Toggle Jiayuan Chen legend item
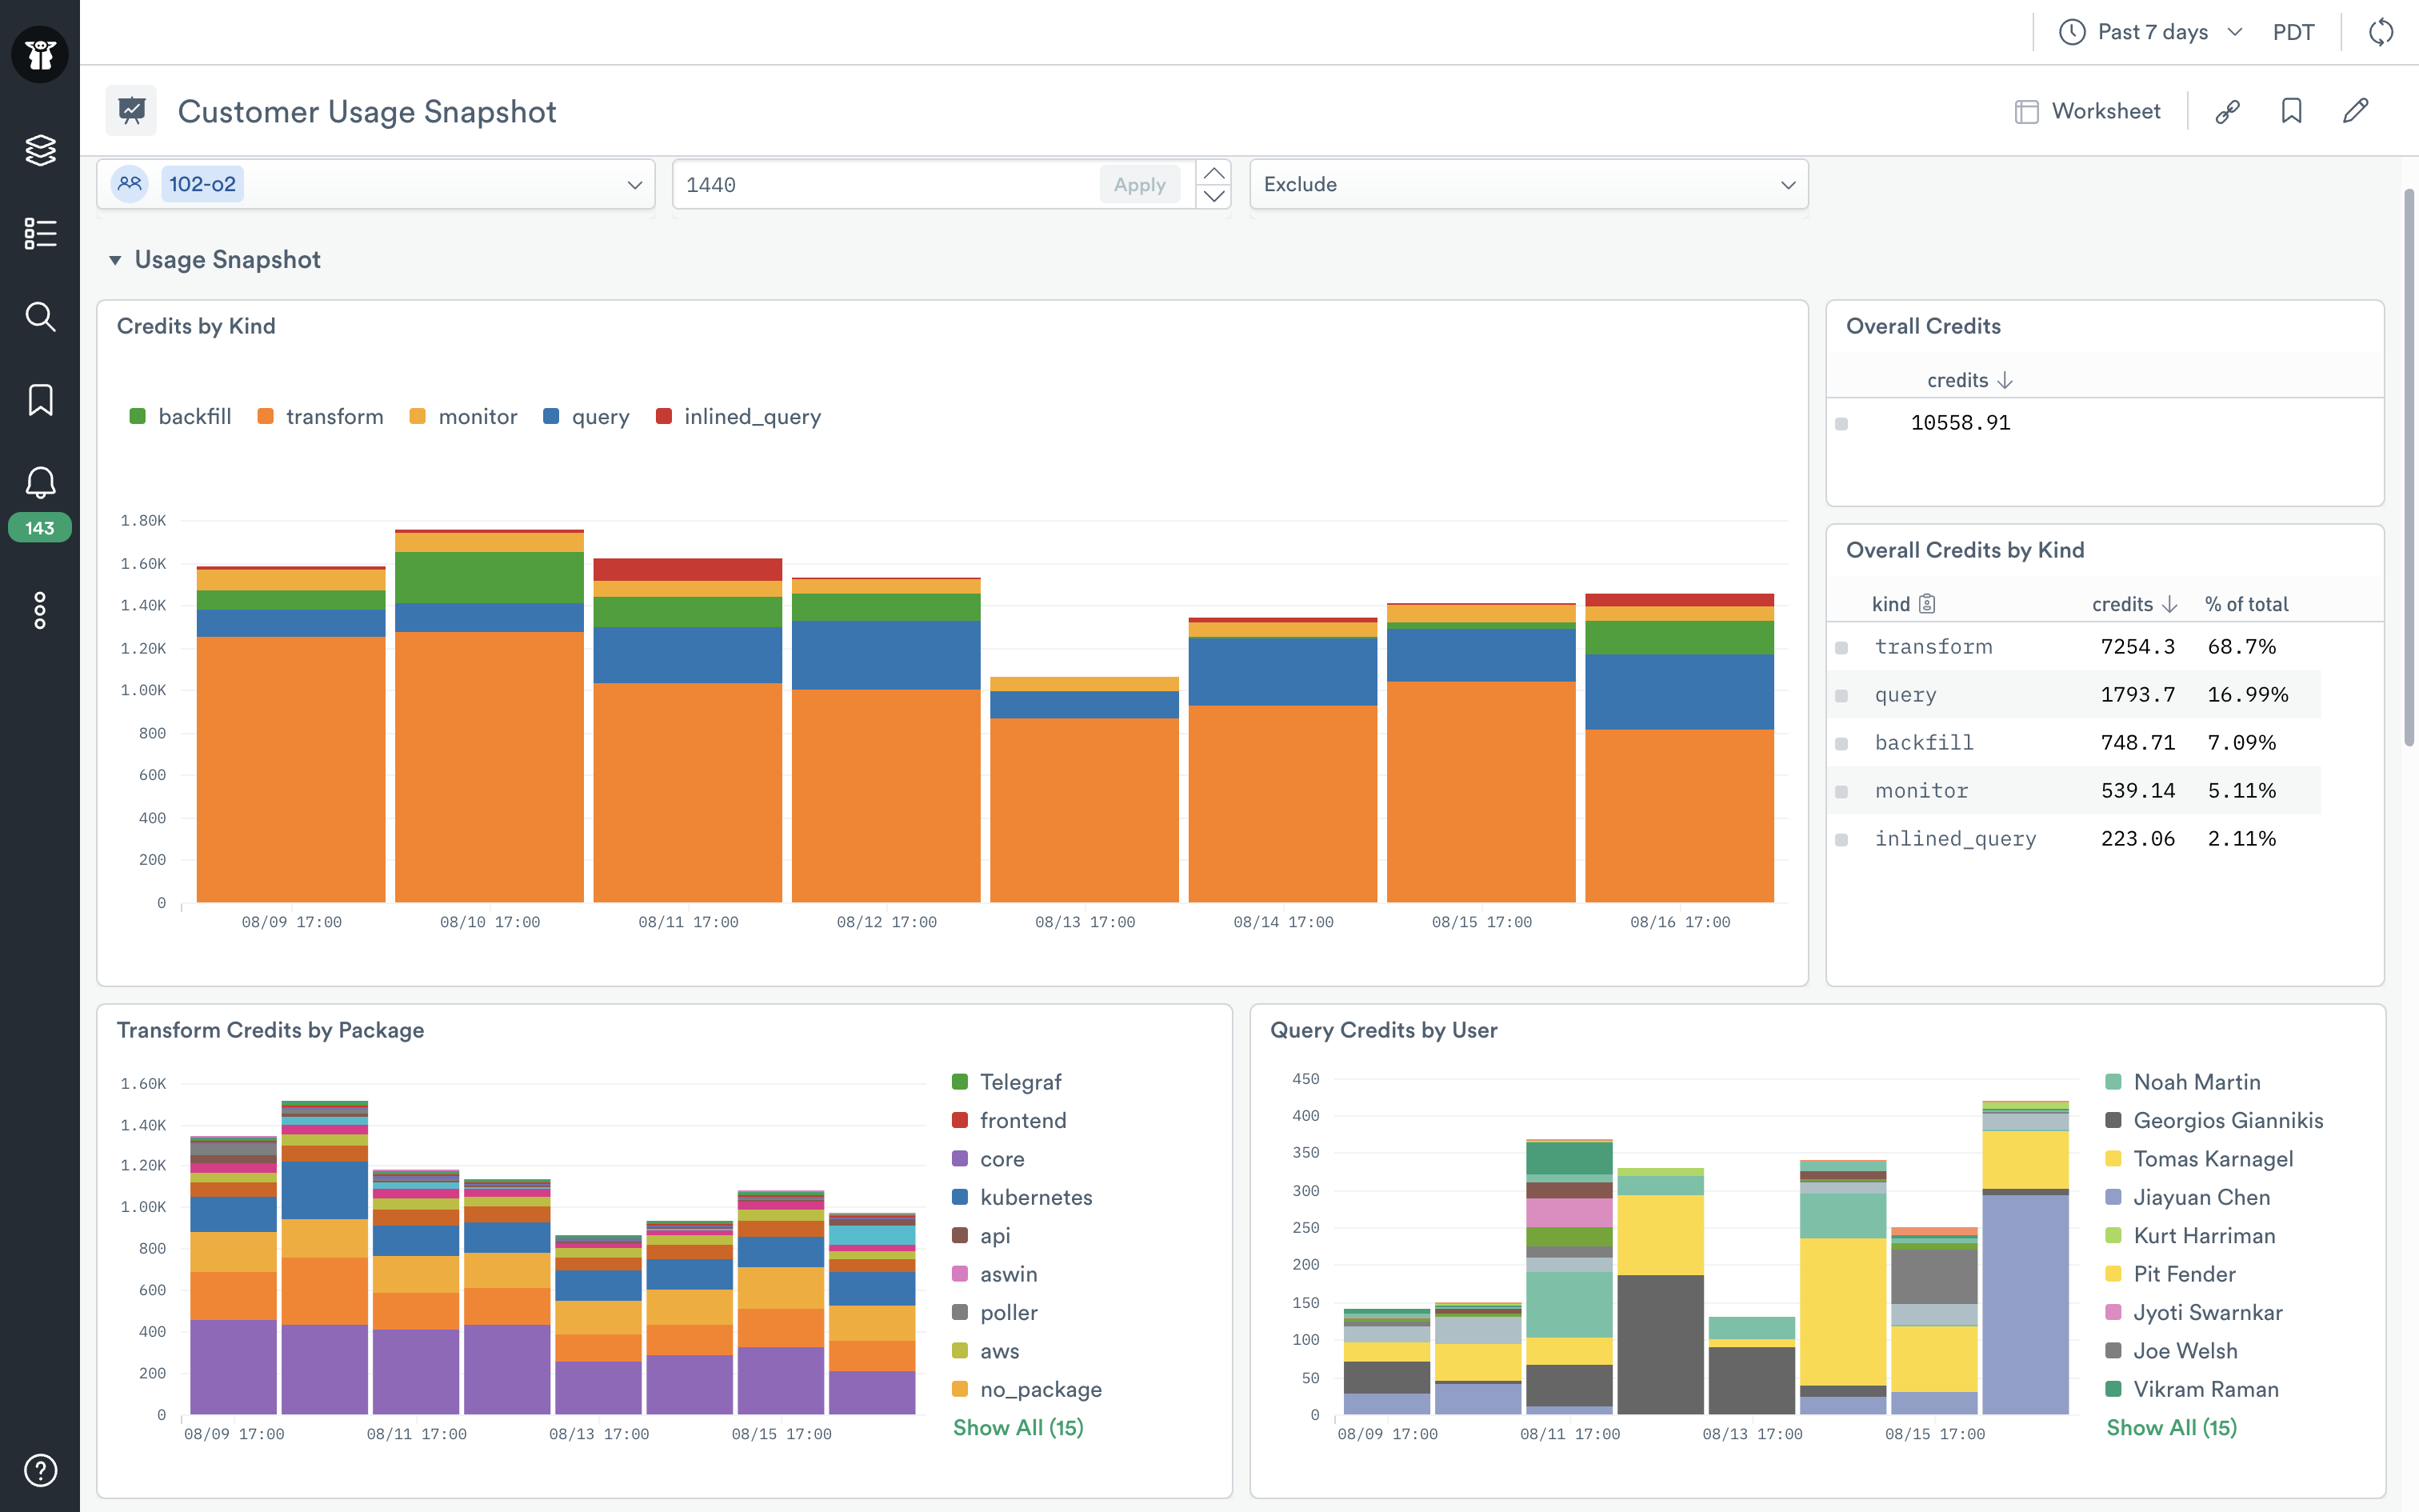 point(2187,1197)
